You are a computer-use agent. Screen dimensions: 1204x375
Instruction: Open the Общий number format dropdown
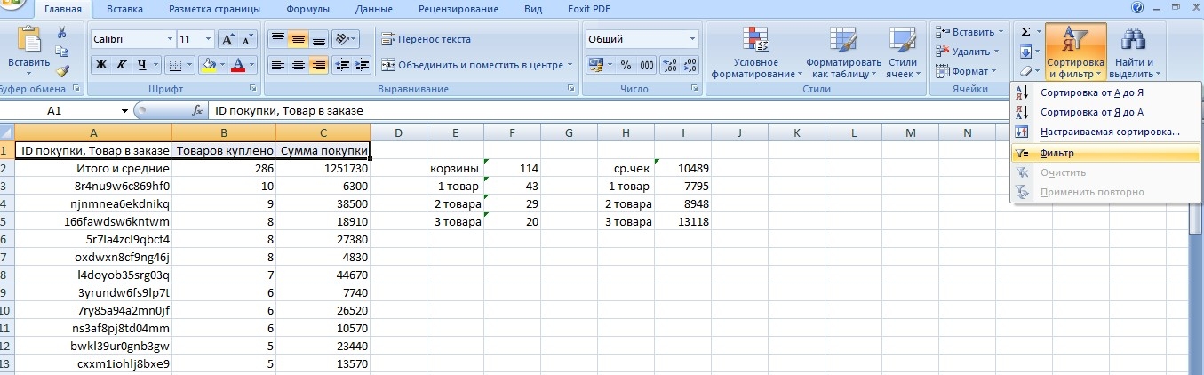693,39
